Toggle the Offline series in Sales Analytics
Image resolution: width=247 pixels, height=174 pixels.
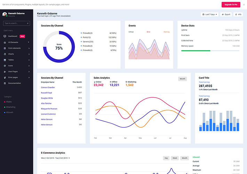pos(114,82)
